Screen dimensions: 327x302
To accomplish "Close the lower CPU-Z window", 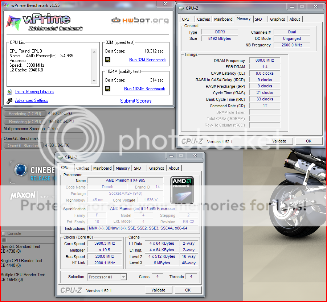I will pos(195,156).
